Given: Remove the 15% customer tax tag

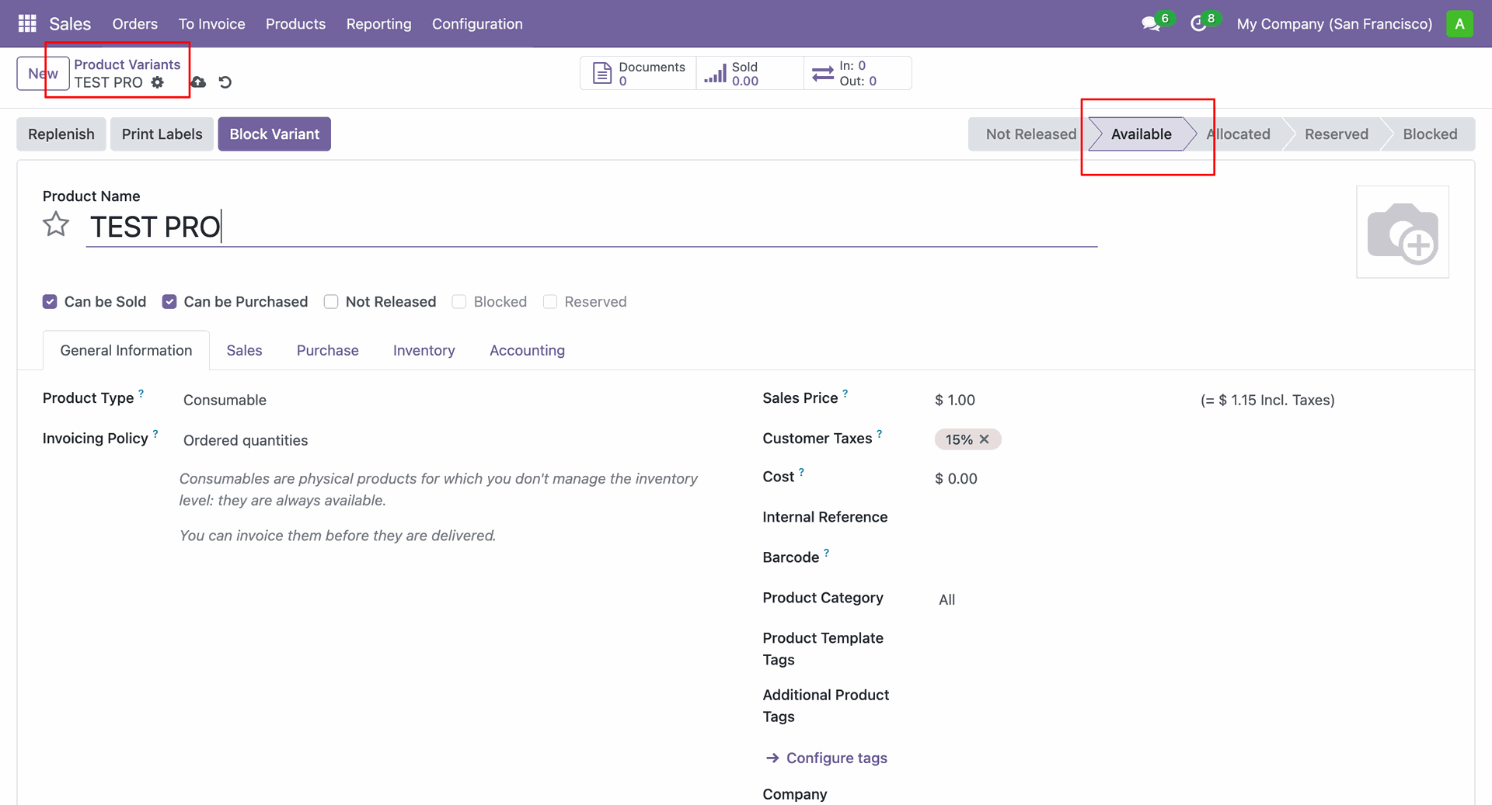Looking at the screenshot, I should tap(984, 439).
